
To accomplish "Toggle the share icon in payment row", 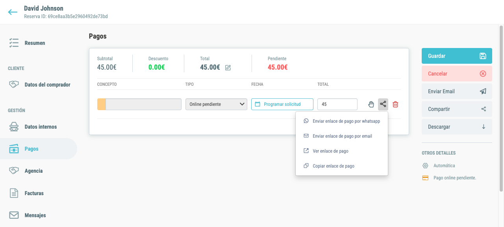I will [383, 104].
